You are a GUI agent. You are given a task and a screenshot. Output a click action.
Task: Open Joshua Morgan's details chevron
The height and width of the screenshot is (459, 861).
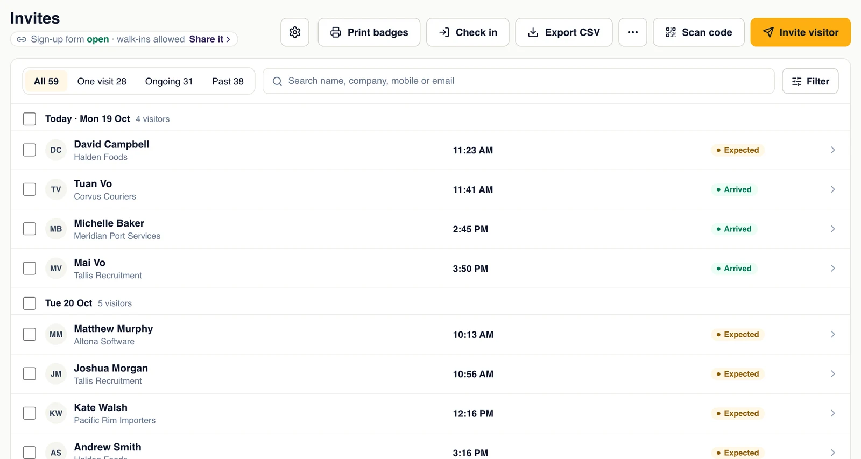(x=832, y=374)
